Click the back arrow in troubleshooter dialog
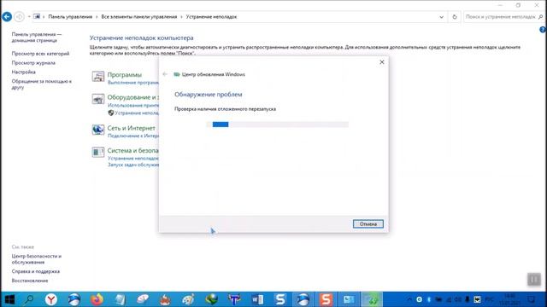Viewport: 547px width, 307px height. tap(165, 74)
